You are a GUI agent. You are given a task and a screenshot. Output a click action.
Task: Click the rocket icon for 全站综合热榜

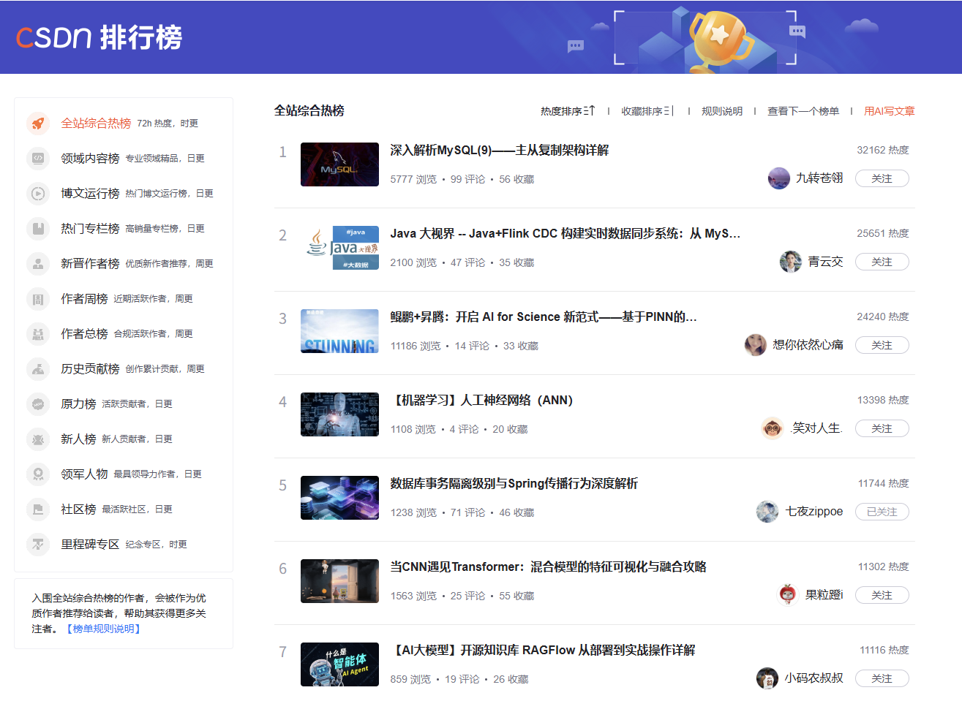[x=38, y=123]
